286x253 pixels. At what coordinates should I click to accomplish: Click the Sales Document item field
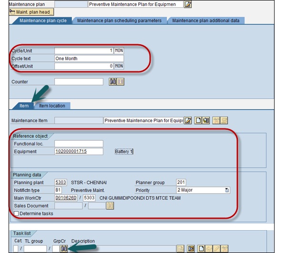pos(97,205)
